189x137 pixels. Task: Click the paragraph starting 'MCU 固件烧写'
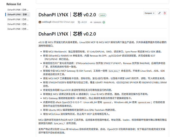[x=103, y=122]
